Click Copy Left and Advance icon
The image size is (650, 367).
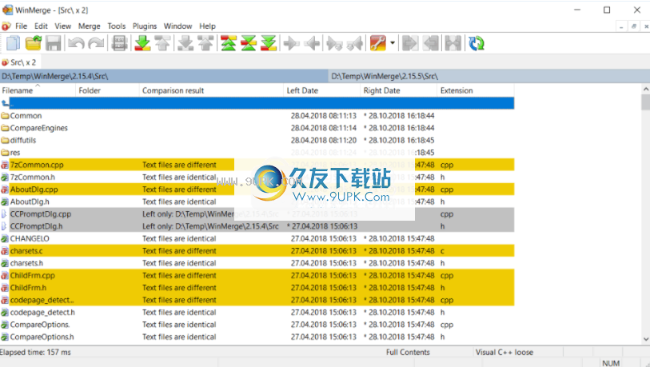[355, 43]
